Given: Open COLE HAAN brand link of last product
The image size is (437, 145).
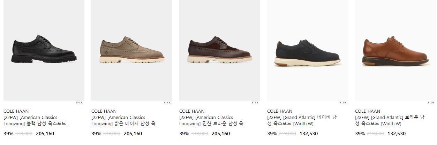Looking at the screenshot, I should tap(368, 111).
